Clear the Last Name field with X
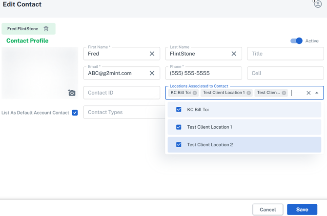Image resolution: width=327 pixels, height=216 pixels. pos(234,54)
